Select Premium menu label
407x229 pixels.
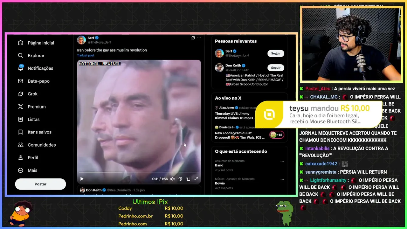click(x=37, y=107)
